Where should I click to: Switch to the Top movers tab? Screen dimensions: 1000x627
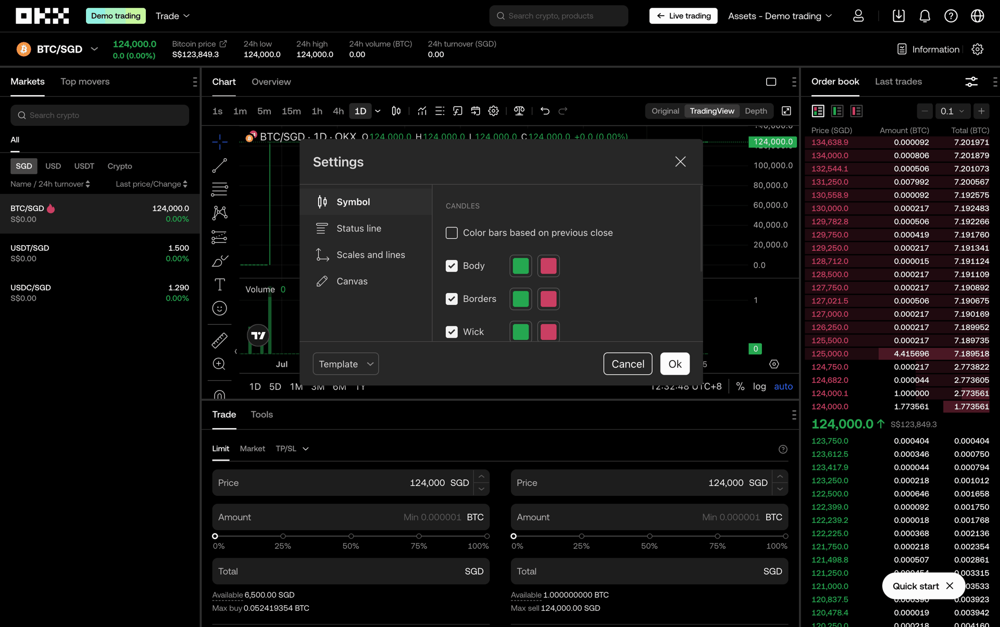[x=85, y=82]
